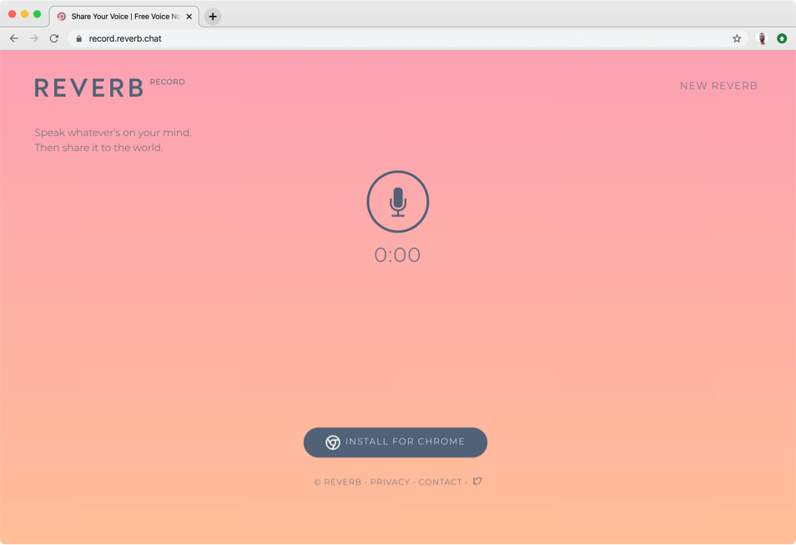Click the back navigation arrow
Image resolution: width=796 pixels, height=545 pixels.
click(13, 38)
